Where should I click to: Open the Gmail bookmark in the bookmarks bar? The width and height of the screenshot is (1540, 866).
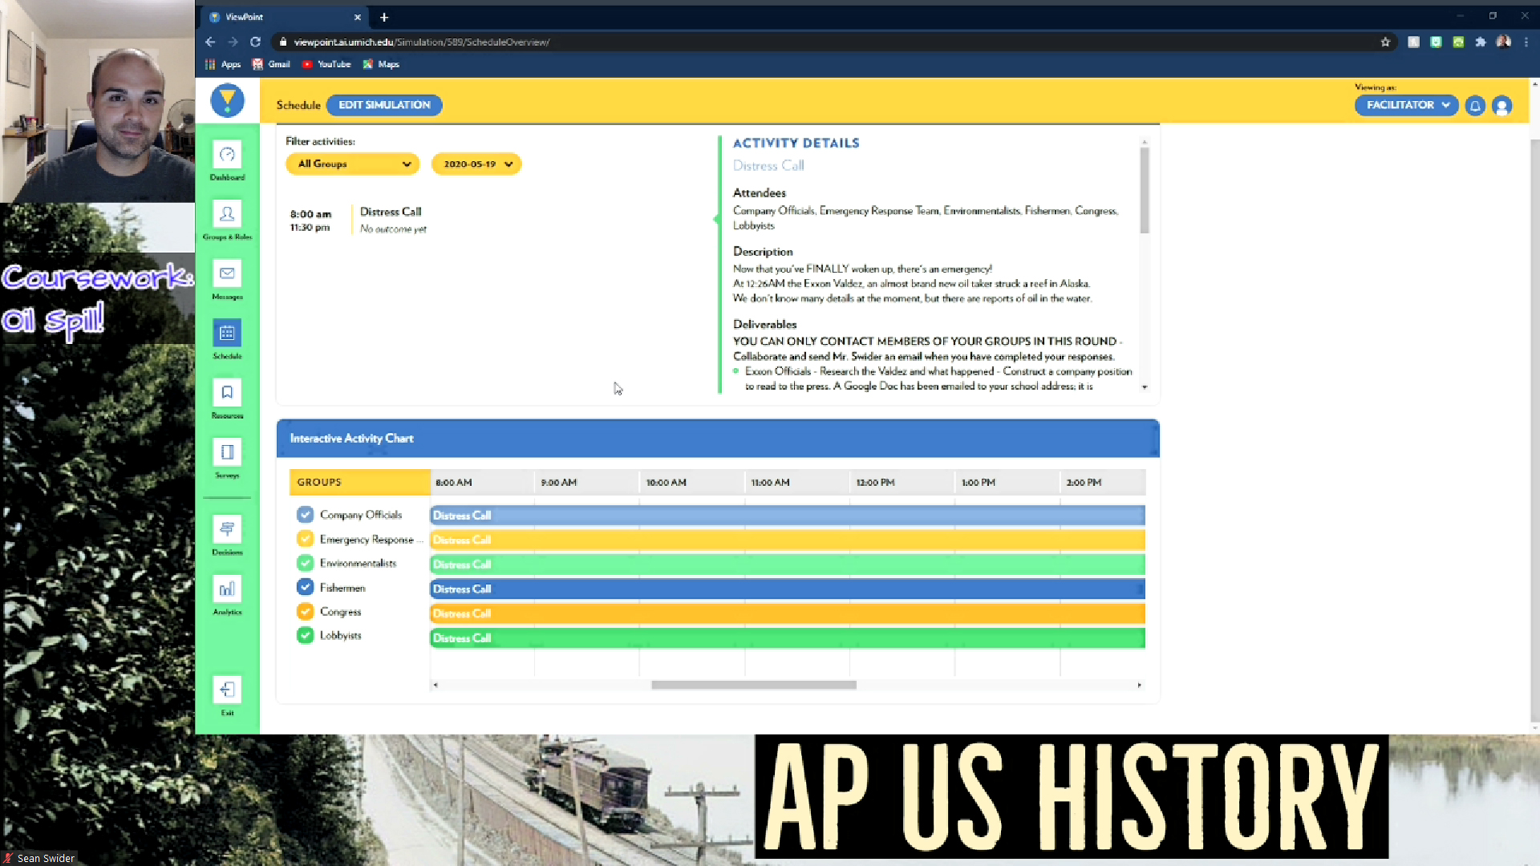tap(271, 64)
